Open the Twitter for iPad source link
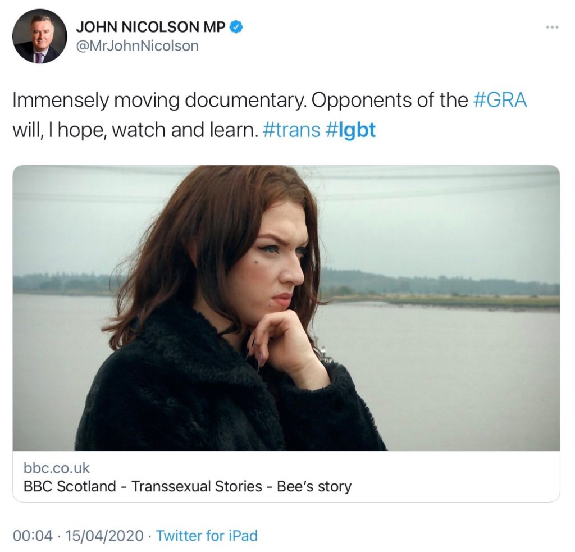 coord(207,536)
